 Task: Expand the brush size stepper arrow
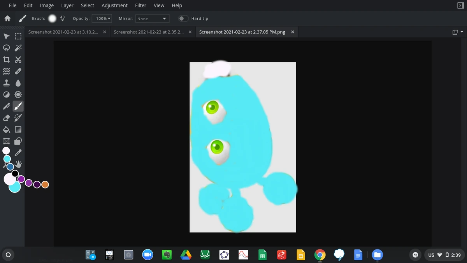tap(63, 20)
